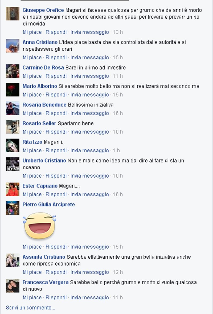Click in the Scrivi un commento field
This screenshot has height=314, width=213.
tap(30, 308)
